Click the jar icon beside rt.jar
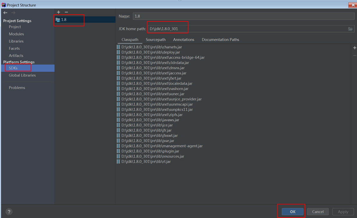The height and width of the screenshot is (218, 357). [118, 161]
